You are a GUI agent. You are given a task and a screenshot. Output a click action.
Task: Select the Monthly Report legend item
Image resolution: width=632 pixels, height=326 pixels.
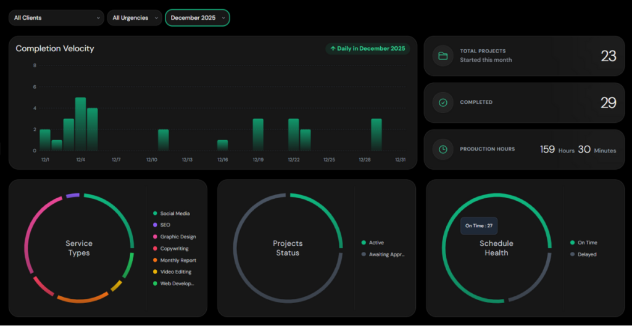[x=178, y=261]
